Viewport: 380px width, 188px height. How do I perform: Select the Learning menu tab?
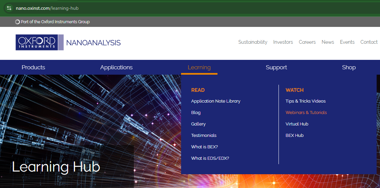pyautogui.click(x=199, y=67)
